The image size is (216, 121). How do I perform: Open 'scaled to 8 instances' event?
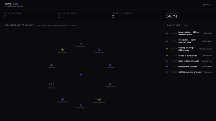(188, 55)
